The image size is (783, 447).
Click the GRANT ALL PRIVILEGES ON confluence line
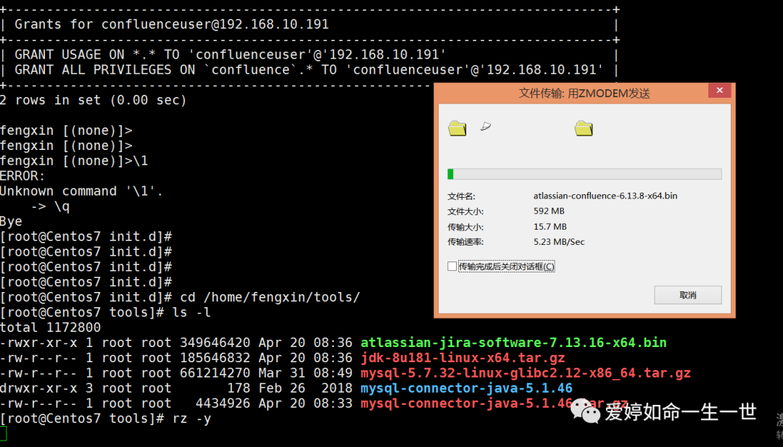pyautogui.click(x=309, y=70)
